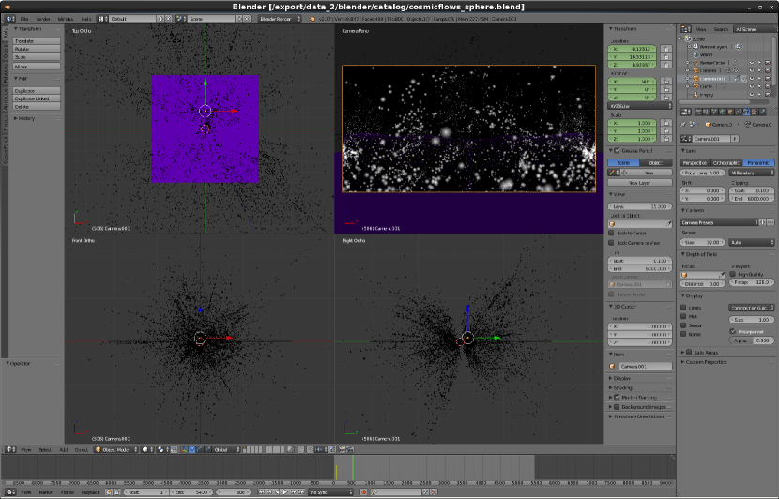Expand the Custom Properties panel
This screenshot has height=499, width=779.
[708, 361]
